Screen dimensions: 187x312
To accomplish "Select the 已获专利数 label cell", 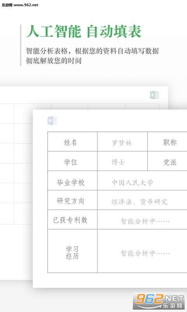I will 72,220.
